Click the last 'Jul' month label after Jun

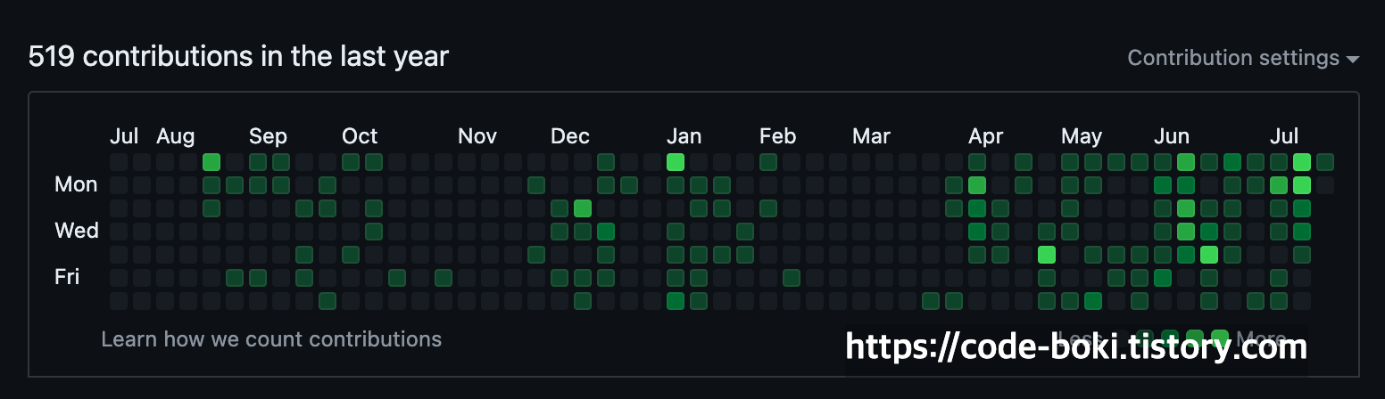(x=1284, y=136)
